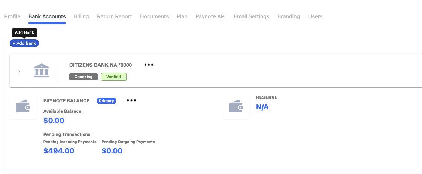The width and height of the screenshot is (422, 174).
Task: Click the $0.00 available balance amount
Action: (x=54, y=121)
